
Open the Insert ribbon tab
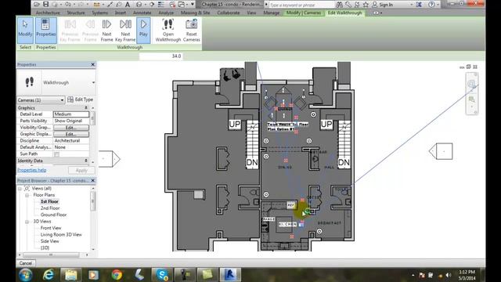click(121, 13)
